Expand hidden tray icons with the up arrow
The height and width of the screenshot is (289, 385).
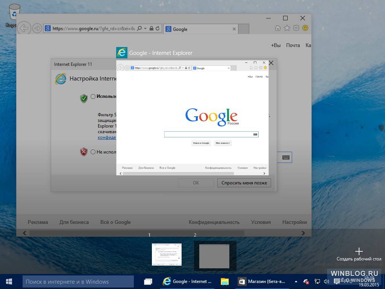[x=296, y=281]
